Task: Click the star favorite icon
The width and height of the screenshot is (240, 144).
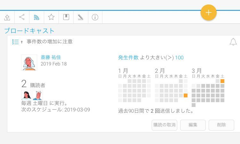Action: click(x=51, y=17)
